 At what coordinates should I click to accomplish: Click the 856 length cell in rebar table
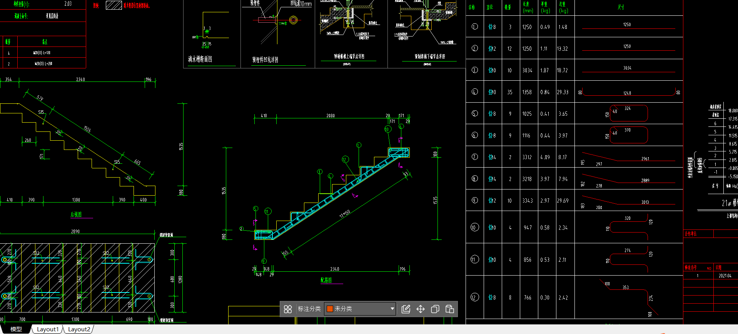coord(528,260)
